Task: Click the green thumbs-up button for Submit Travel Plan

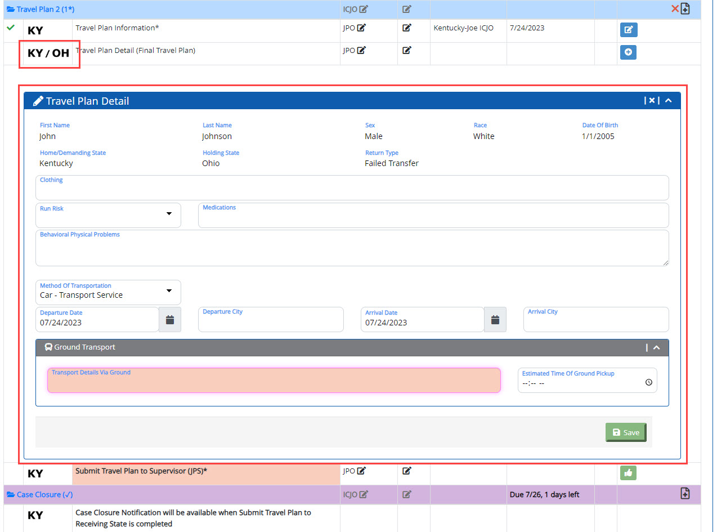Action: click(x=628, y=473)
